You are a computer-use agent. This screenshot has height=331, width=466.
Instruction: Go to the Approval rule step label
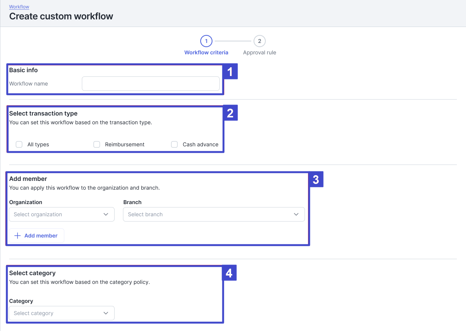coord(260,52)
